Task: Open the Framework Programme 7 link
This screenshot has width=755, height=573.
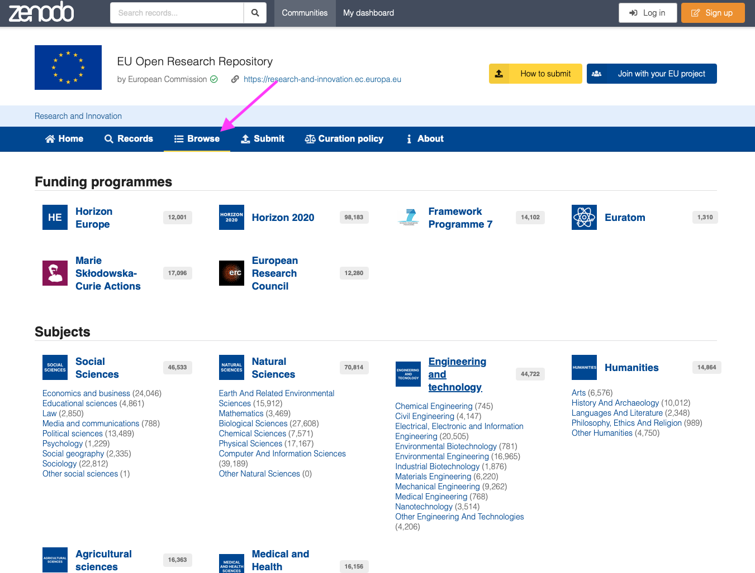Action: pyautogui.click(x=460, y=218)
